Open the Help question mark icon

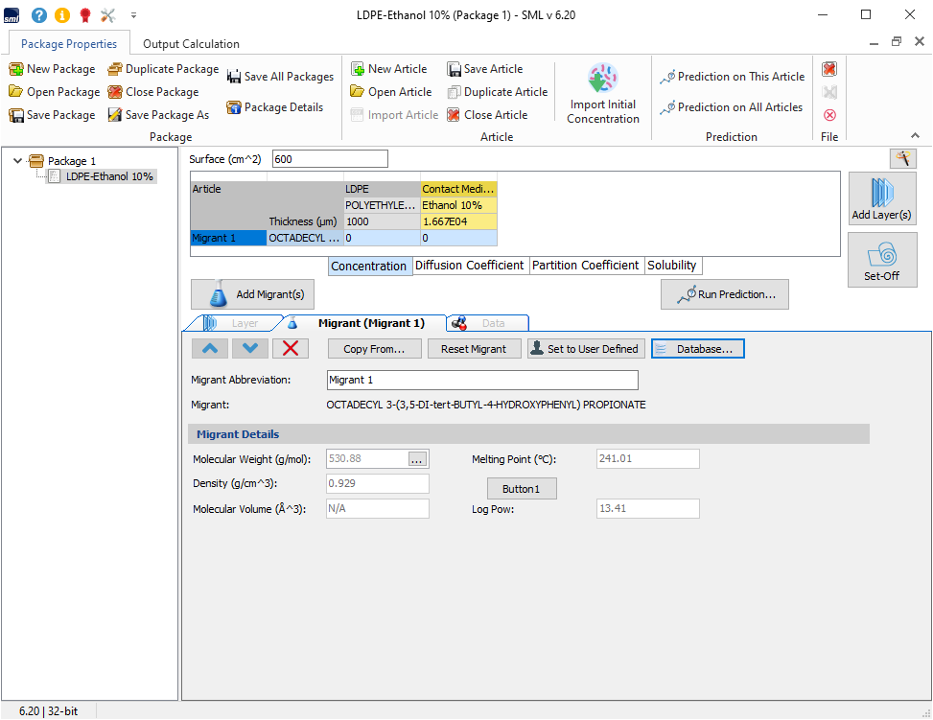click(x=38, y=15)
